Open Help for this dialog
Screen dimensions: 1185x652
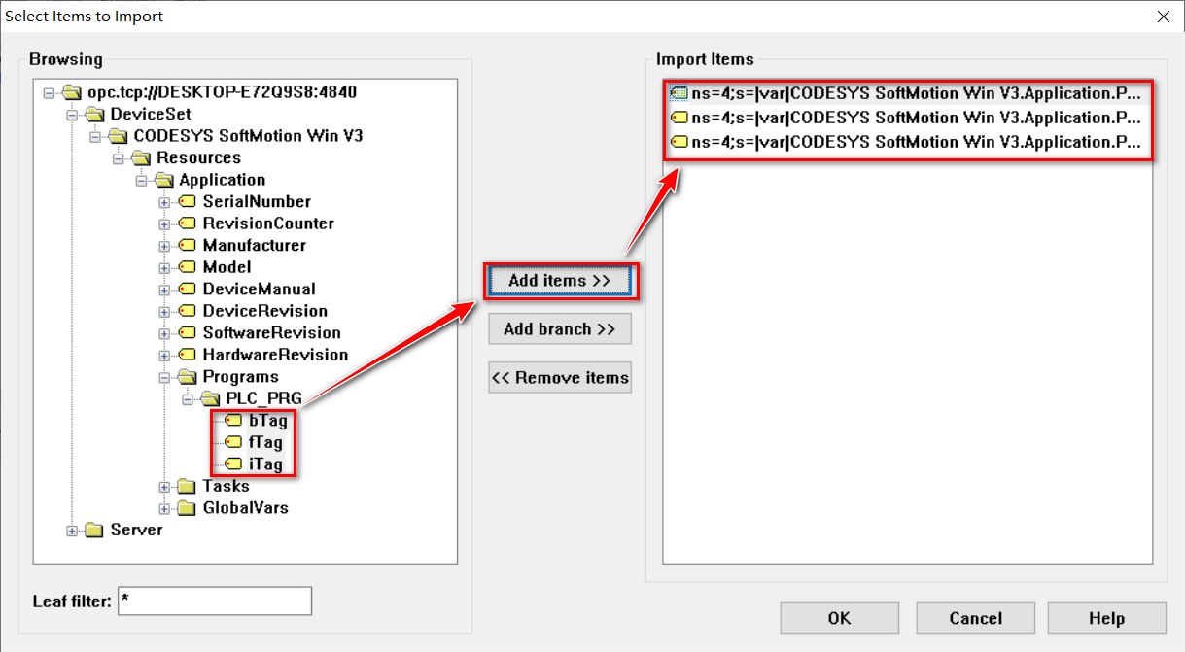1106,618
